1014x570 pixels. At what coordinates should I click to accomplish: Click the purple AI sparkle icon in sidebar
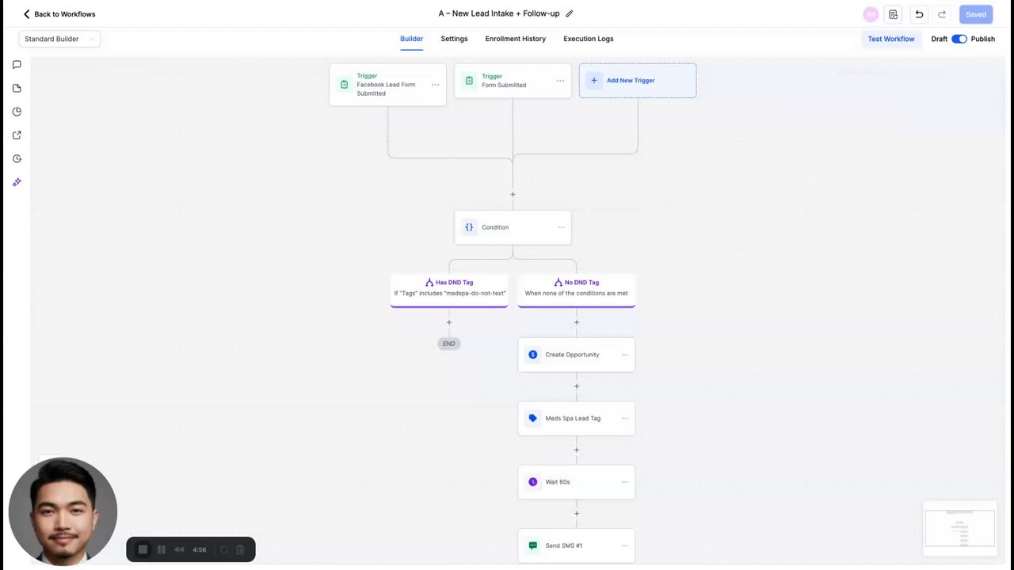17,182
